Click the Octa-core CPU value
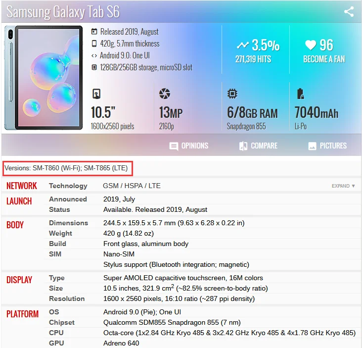Screen dimensions: 362x348 pos(229,333)
